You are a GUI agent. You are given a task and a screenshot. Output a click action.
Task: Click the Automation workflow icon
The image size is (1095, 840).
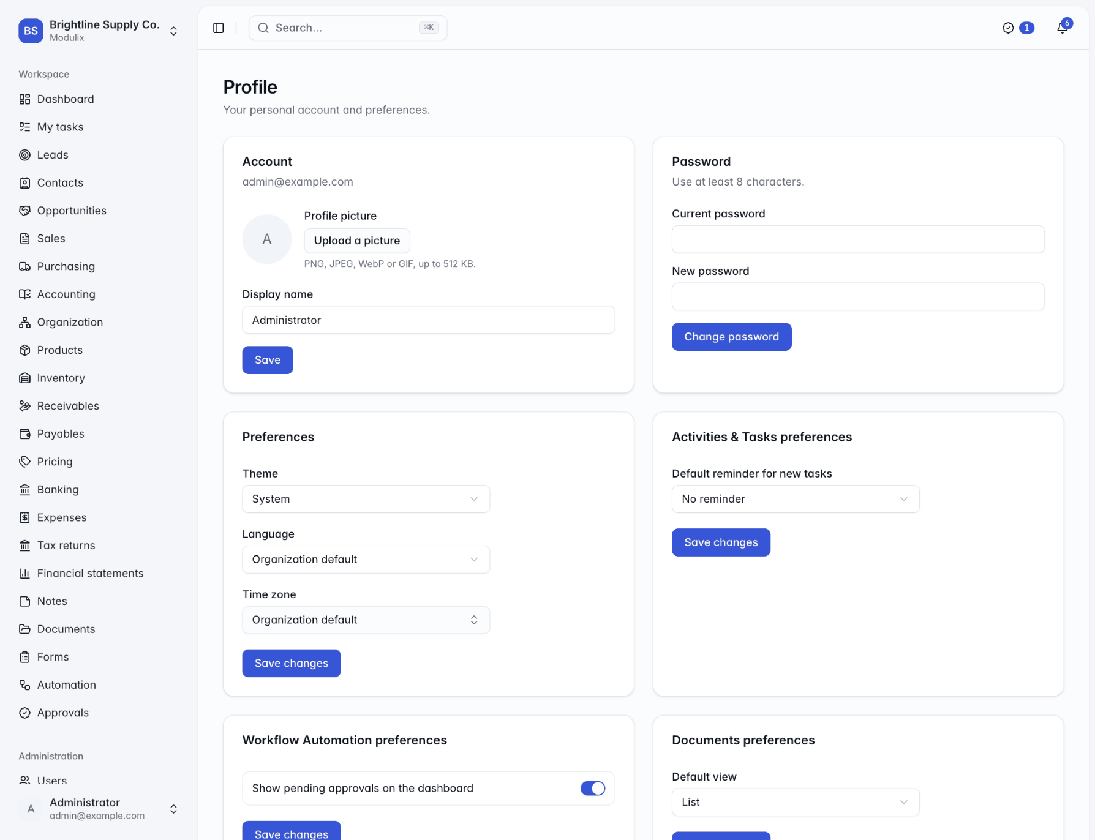click(x=24, y=684)
